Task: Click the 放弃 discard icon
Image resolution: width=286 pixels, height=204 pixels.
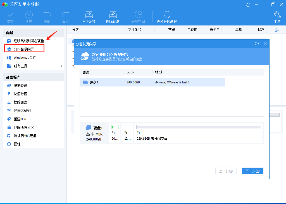Action: click(x=29, y=18)
